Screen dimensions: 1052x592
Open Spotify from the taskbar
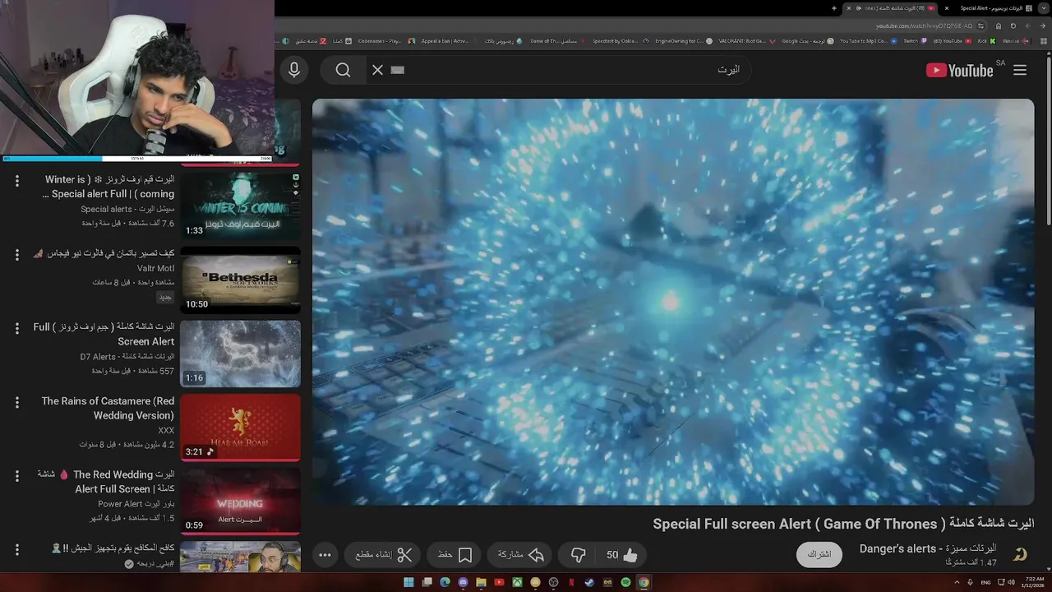point(625,582)
